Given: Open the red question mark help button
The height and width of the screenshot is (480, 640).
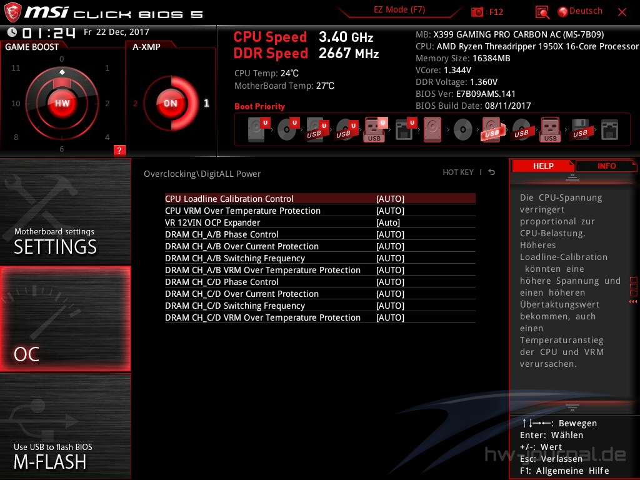Looking at the screenshot, I should click(119, 150).
